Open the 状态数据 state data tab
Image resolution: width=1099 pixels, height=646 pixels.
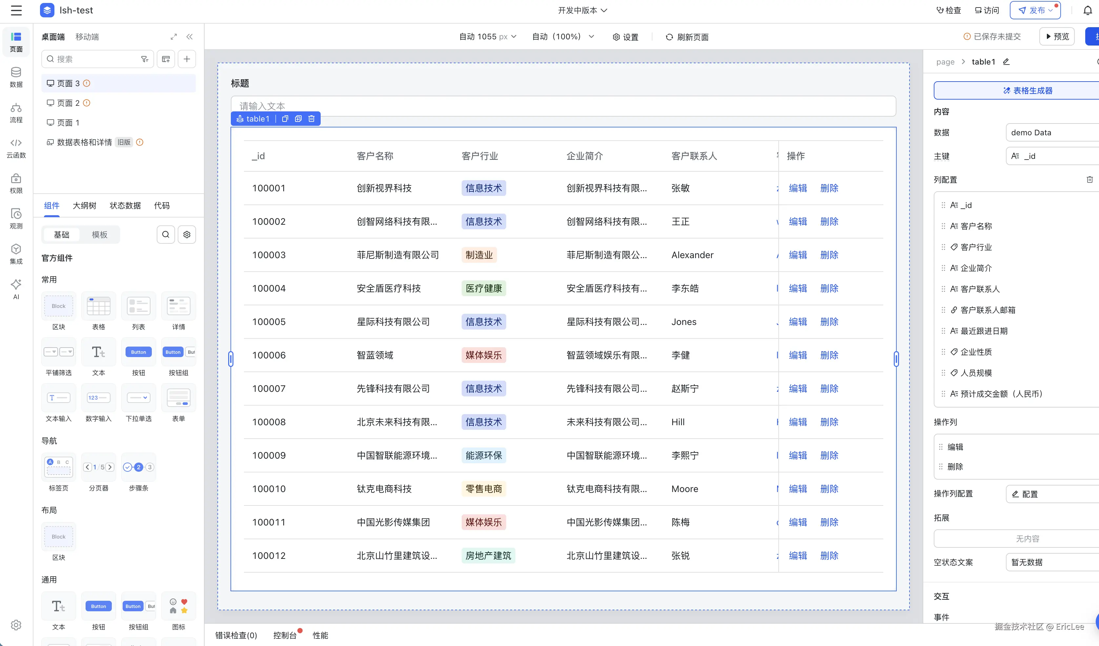point(125,206)
